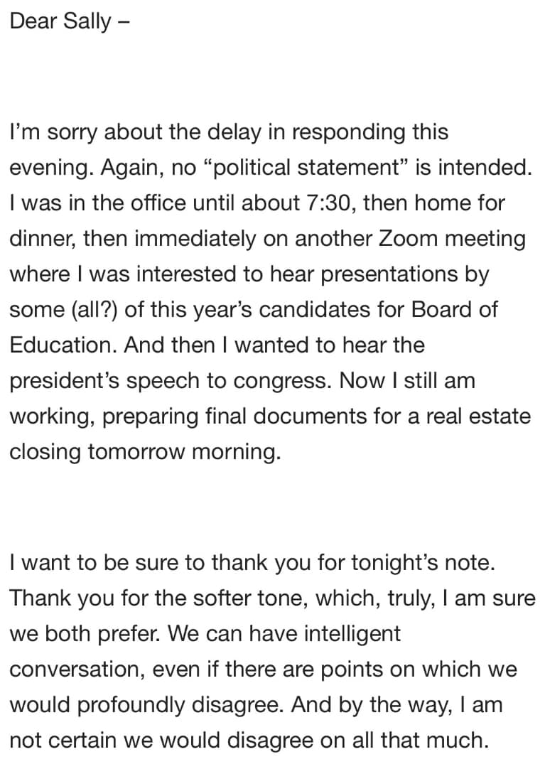Click the phrase "closing tomorrow morning"
The width and height of the screenshot is (545, 774).
click(x=144, y=452)
